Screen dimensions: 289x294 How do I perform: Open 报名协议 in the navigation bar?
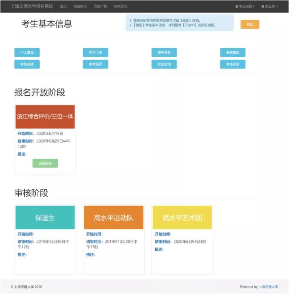tap(80, 6)
